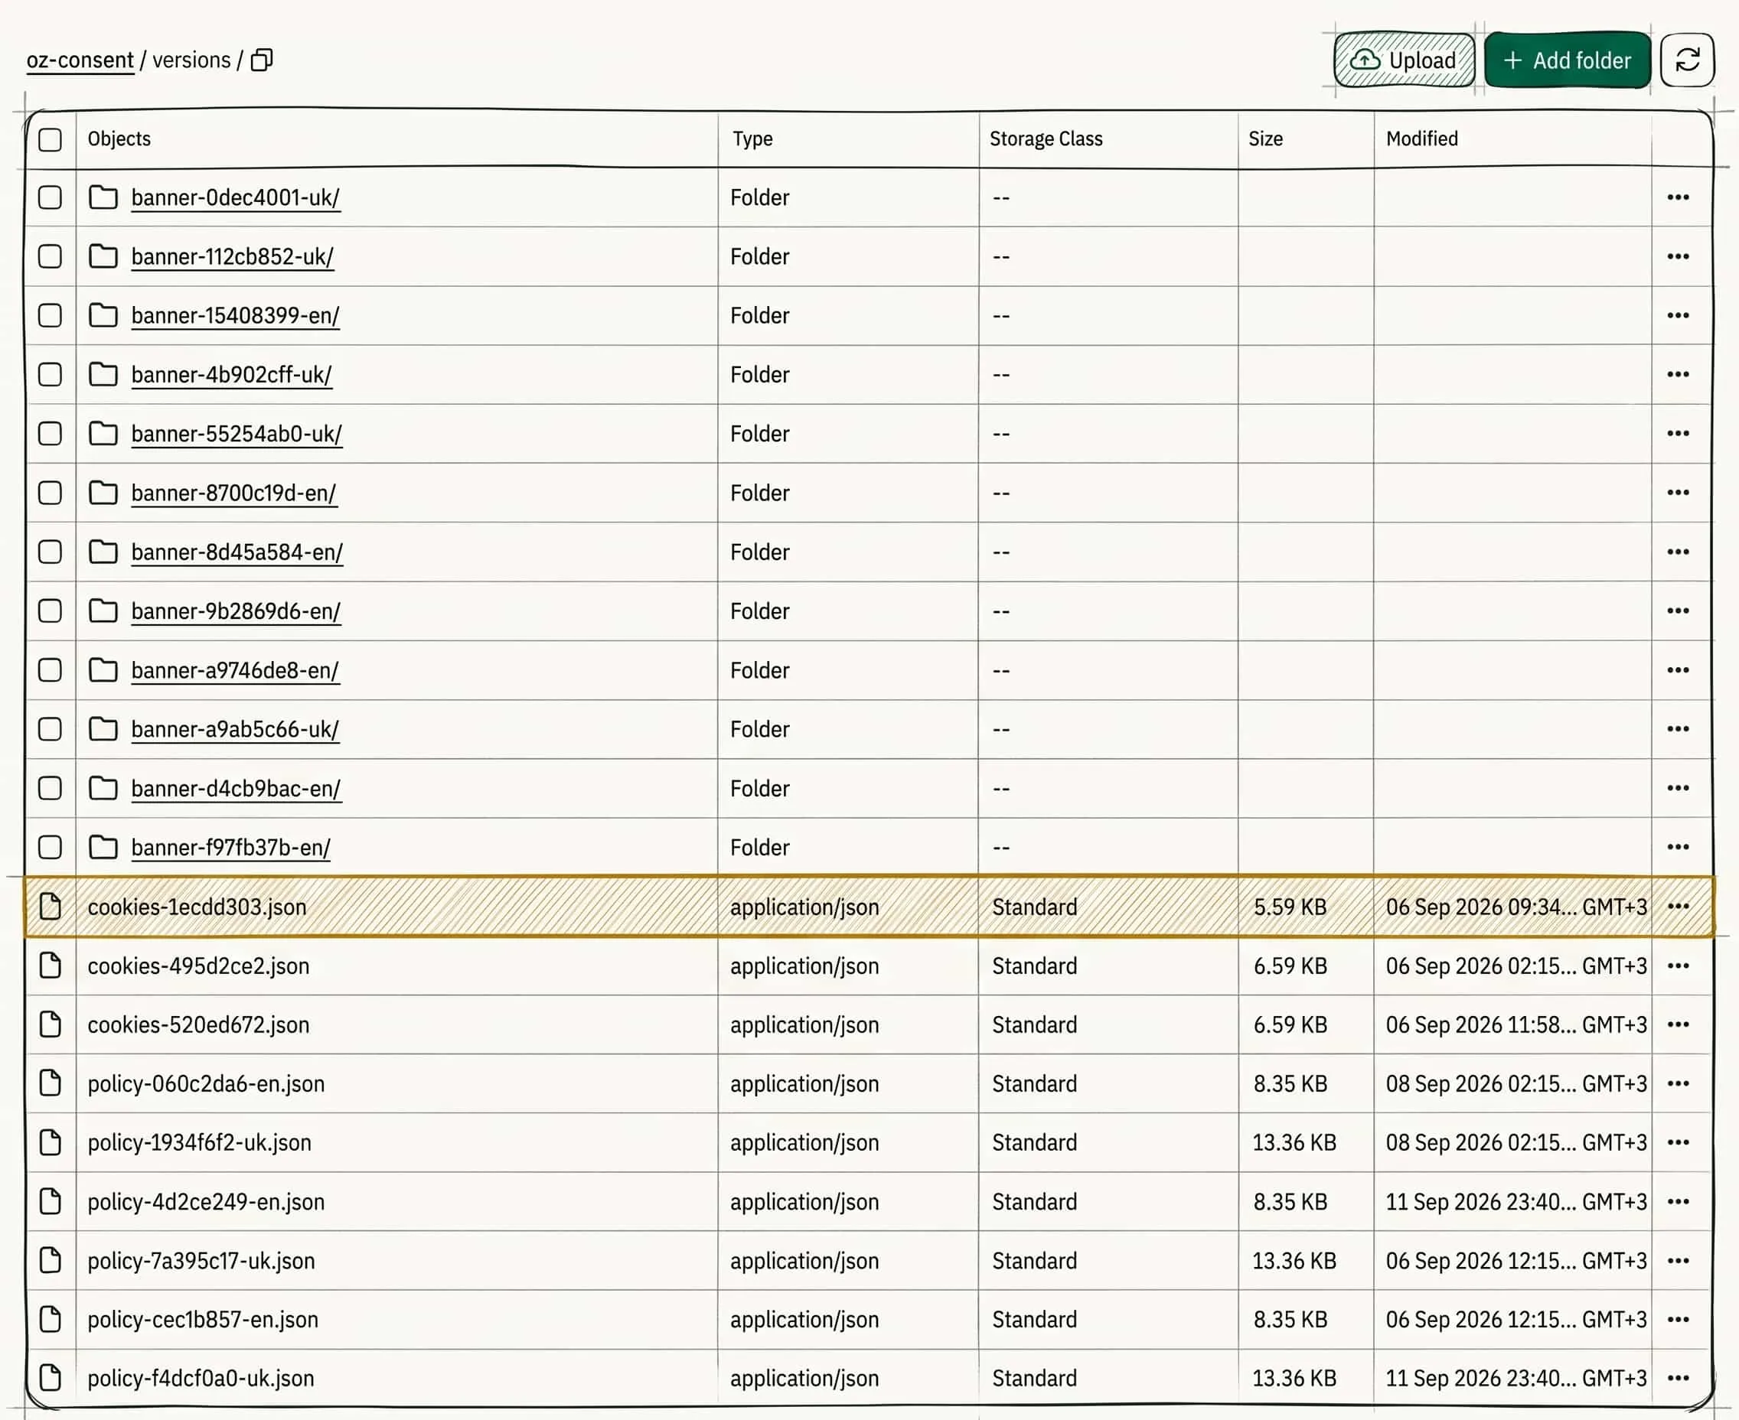Open more actions for banner-4b902cff-uk/

[1678, 374]
